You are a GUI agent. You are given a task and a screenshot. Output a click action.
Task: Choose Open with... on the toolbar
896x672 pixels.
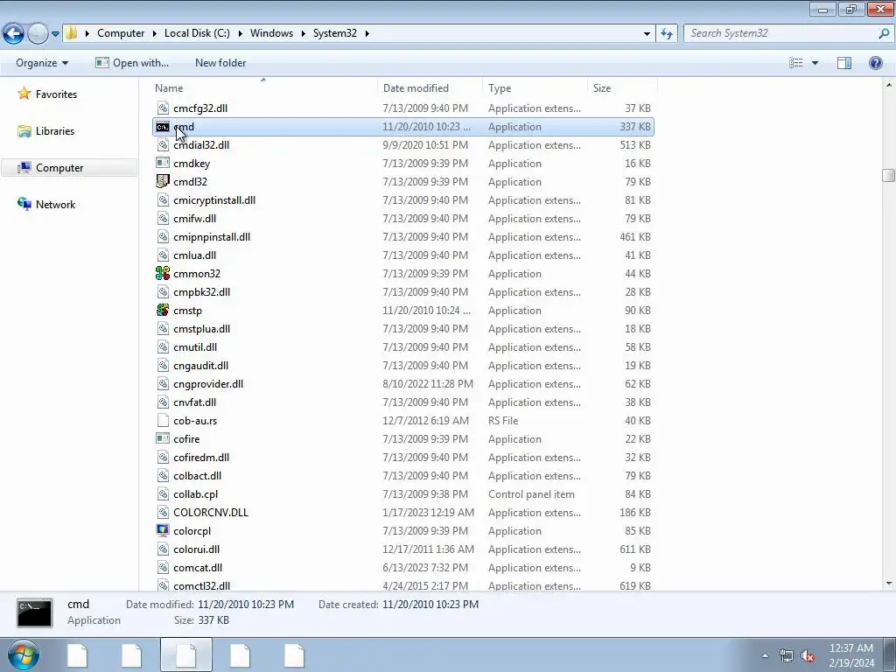(132, 63)
